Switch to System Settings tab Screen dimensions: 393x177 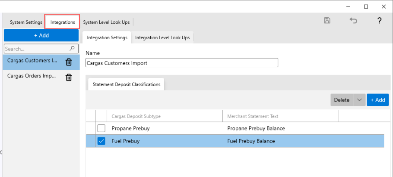[x=26, y=22]
